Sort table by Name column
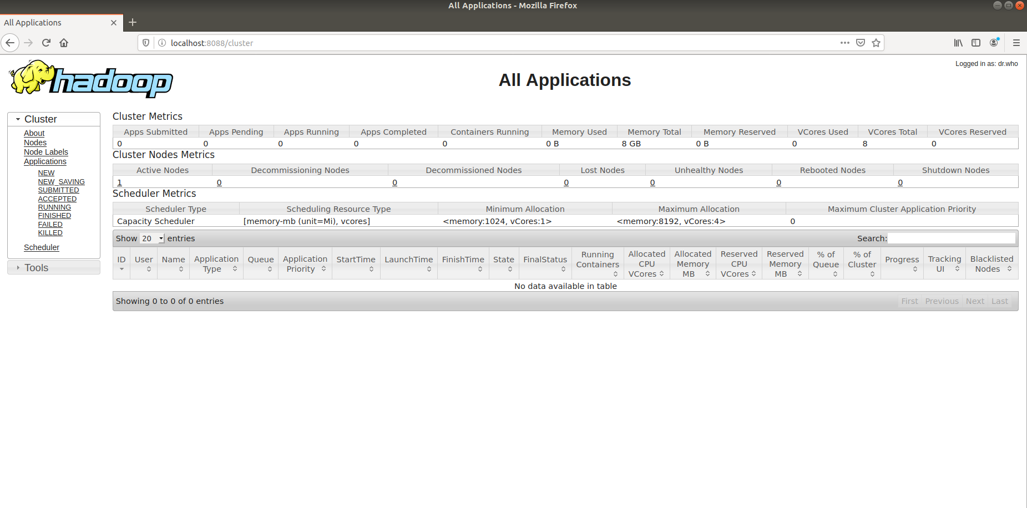The image size is (1027, 508). point(174,263)
